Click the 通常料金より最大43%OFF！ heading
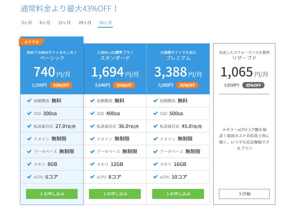Viewport: 295px width, 210px height. point(69,9)
